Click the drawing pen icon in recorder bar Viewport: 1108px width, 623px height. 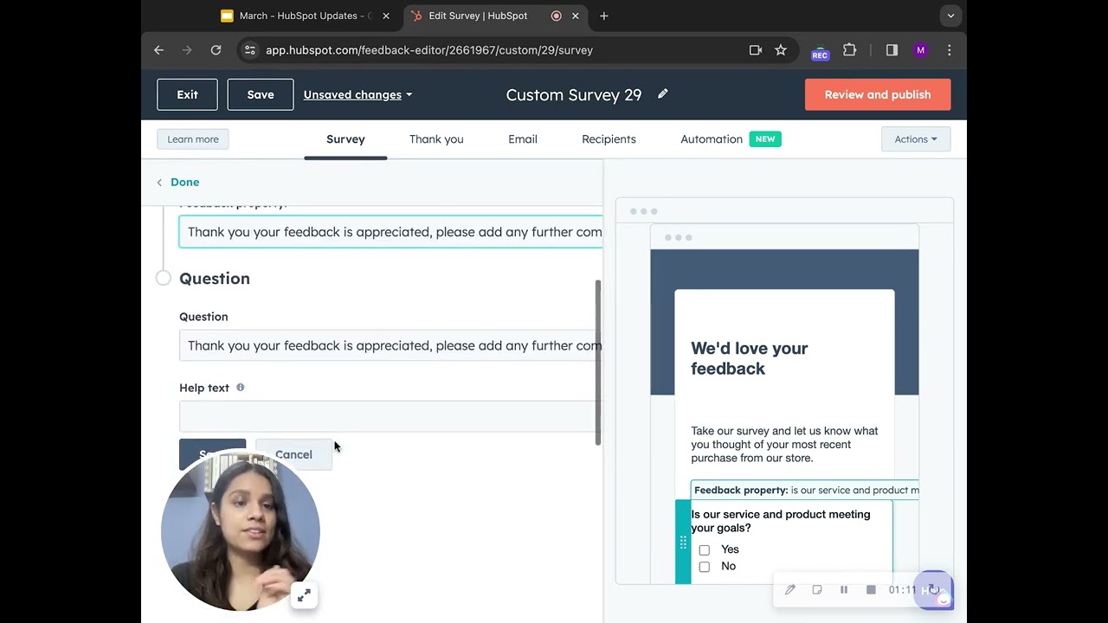(790, 589)
